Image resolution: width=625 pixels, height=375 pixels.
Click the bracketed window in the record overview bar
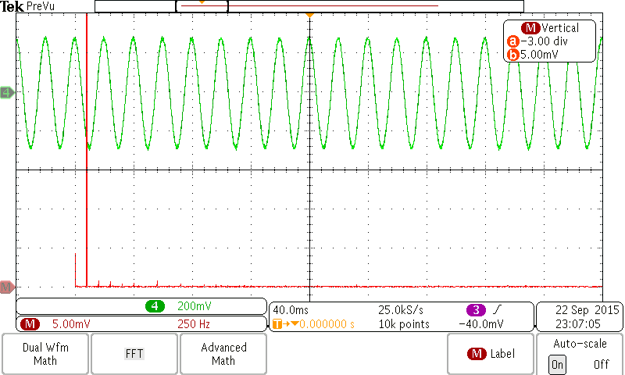coord(202,6)
